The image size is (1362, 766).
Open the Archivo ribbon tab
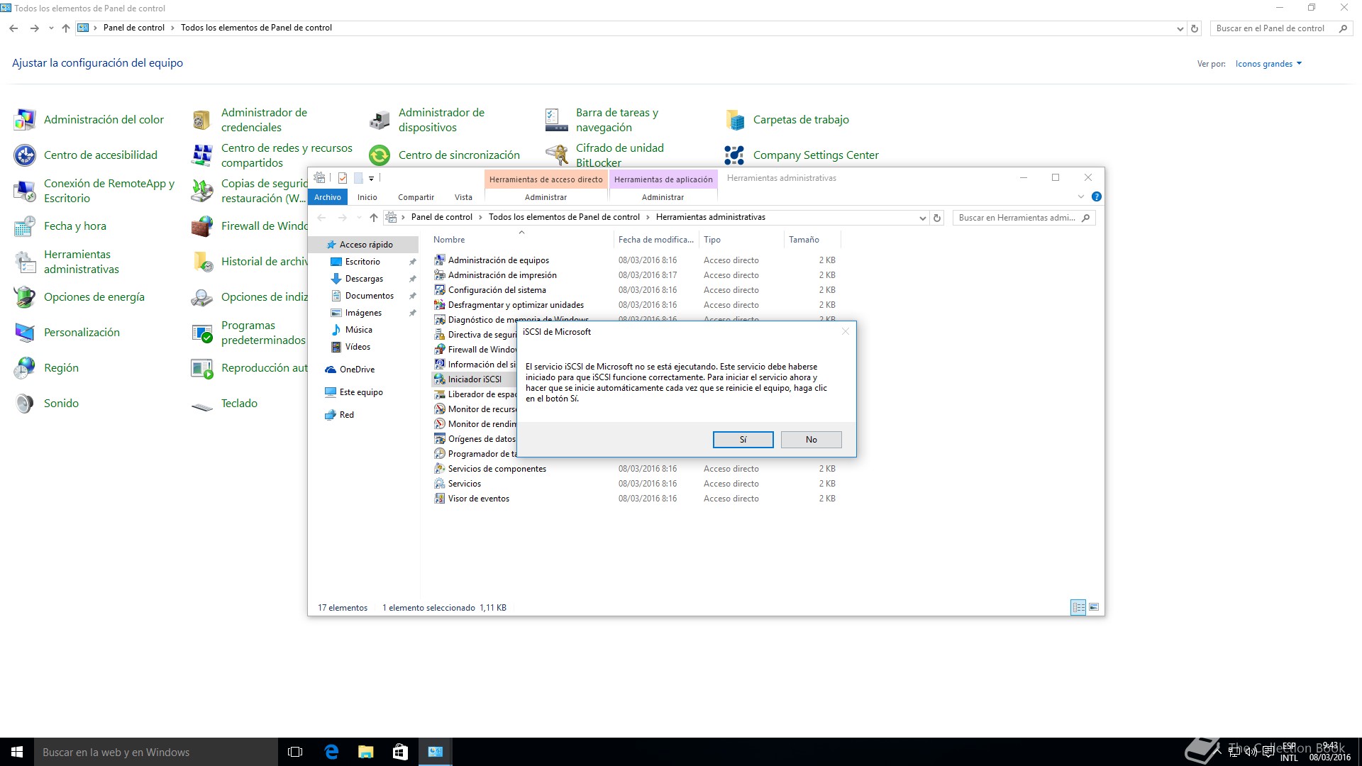coord(328,197)
